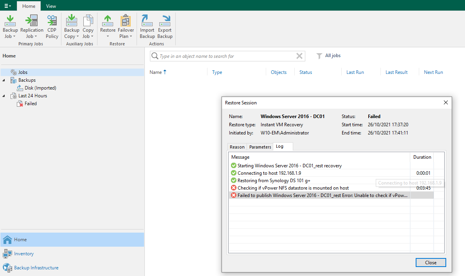Open the Reason tab in Restore Session
The width and height of the screenshot is (465, 276).
click(237, 147)
